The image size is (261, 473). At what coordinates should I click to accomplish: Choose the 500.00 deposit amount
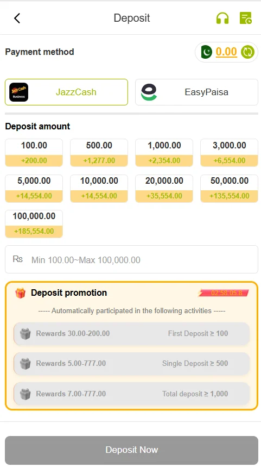coord(99,153)
